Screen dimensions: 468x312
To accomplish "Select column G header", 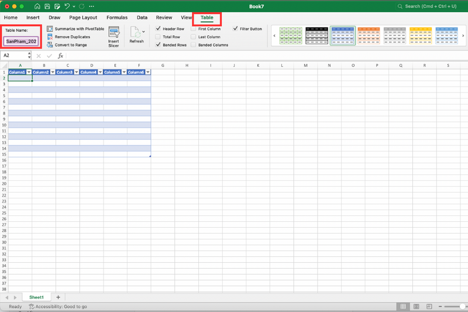I will [x=163, y=66].
